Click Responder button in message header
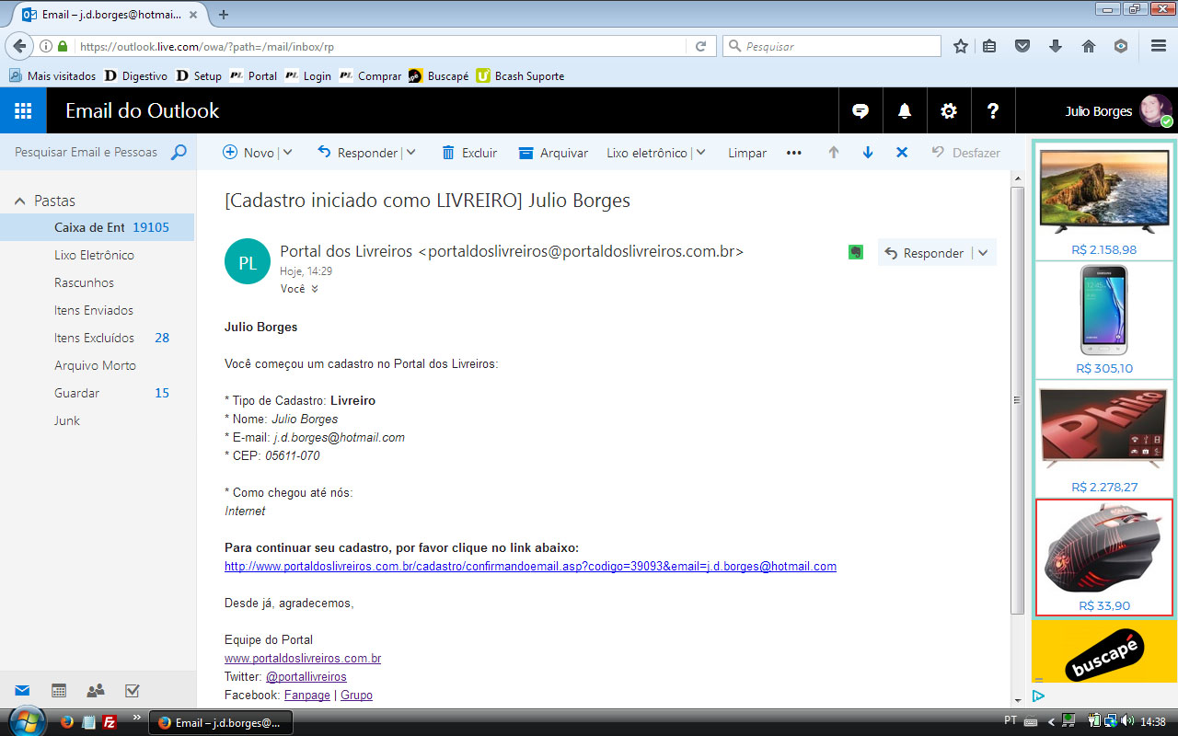The image size is (1178, 736). [x=925, y=253]
